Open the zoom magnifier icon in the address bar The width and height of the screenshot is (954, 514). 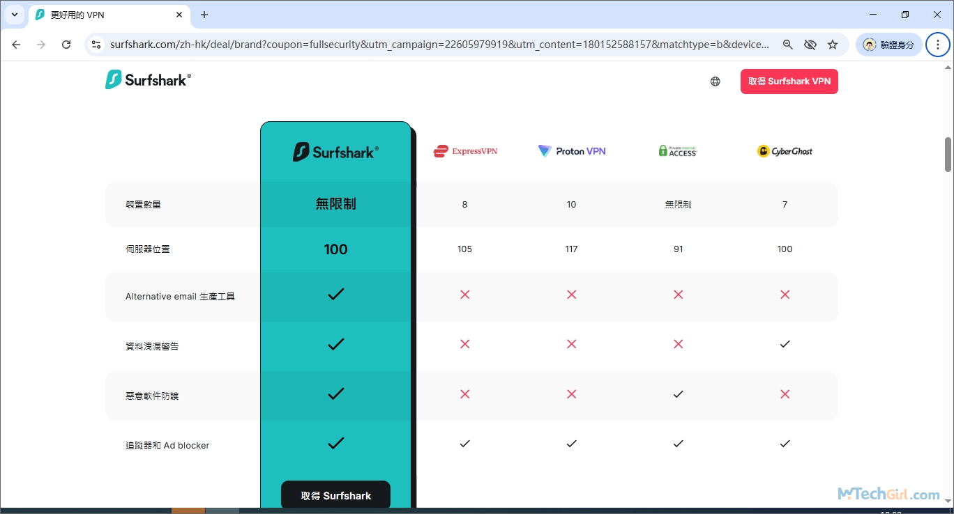788,44
